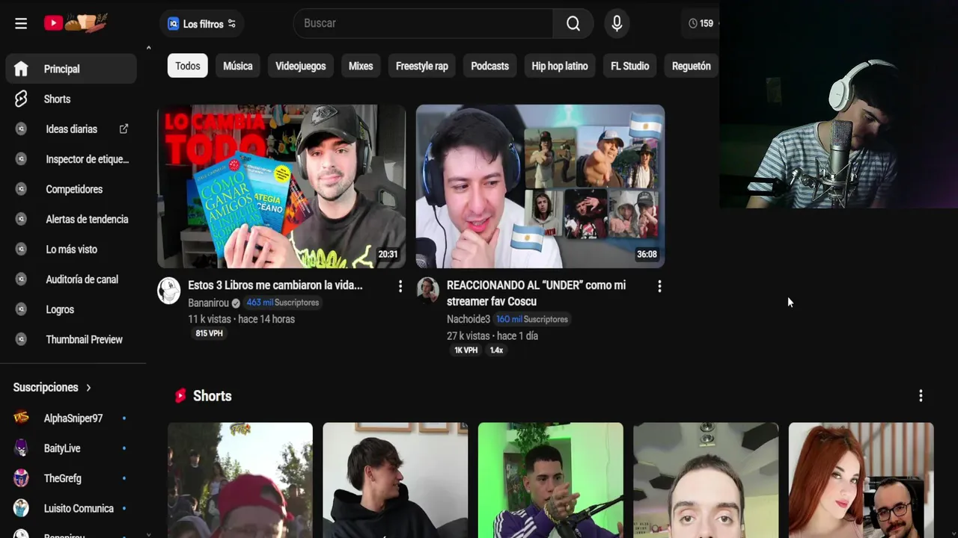Open Luisito Comunica subscription channel
The image size is (958, 538).
(71, 508)
